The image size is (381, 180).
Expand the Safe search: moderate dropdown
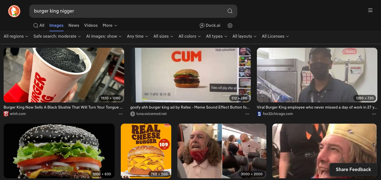click(x=57, y=36)
